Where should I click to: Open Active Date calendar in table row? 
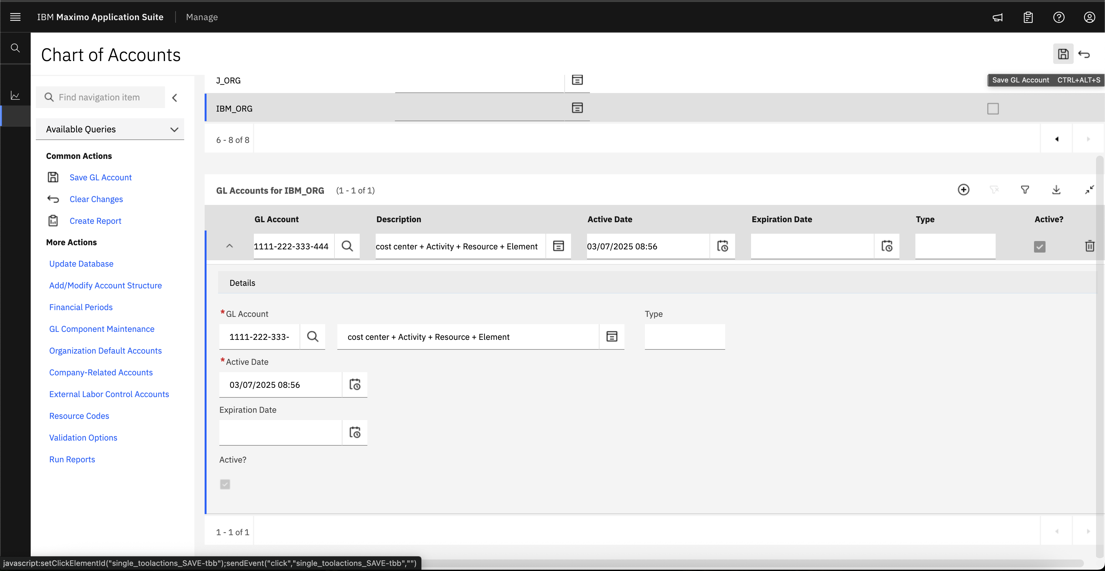pyautogui.click(x=723, y=246)
